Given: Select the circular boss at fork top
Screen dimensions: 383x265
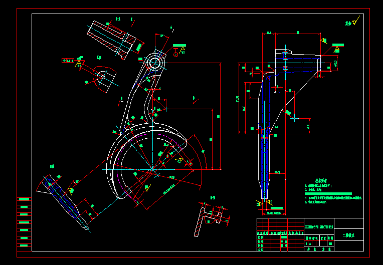Looking at the screenshot, I should (x=154, y=63).
